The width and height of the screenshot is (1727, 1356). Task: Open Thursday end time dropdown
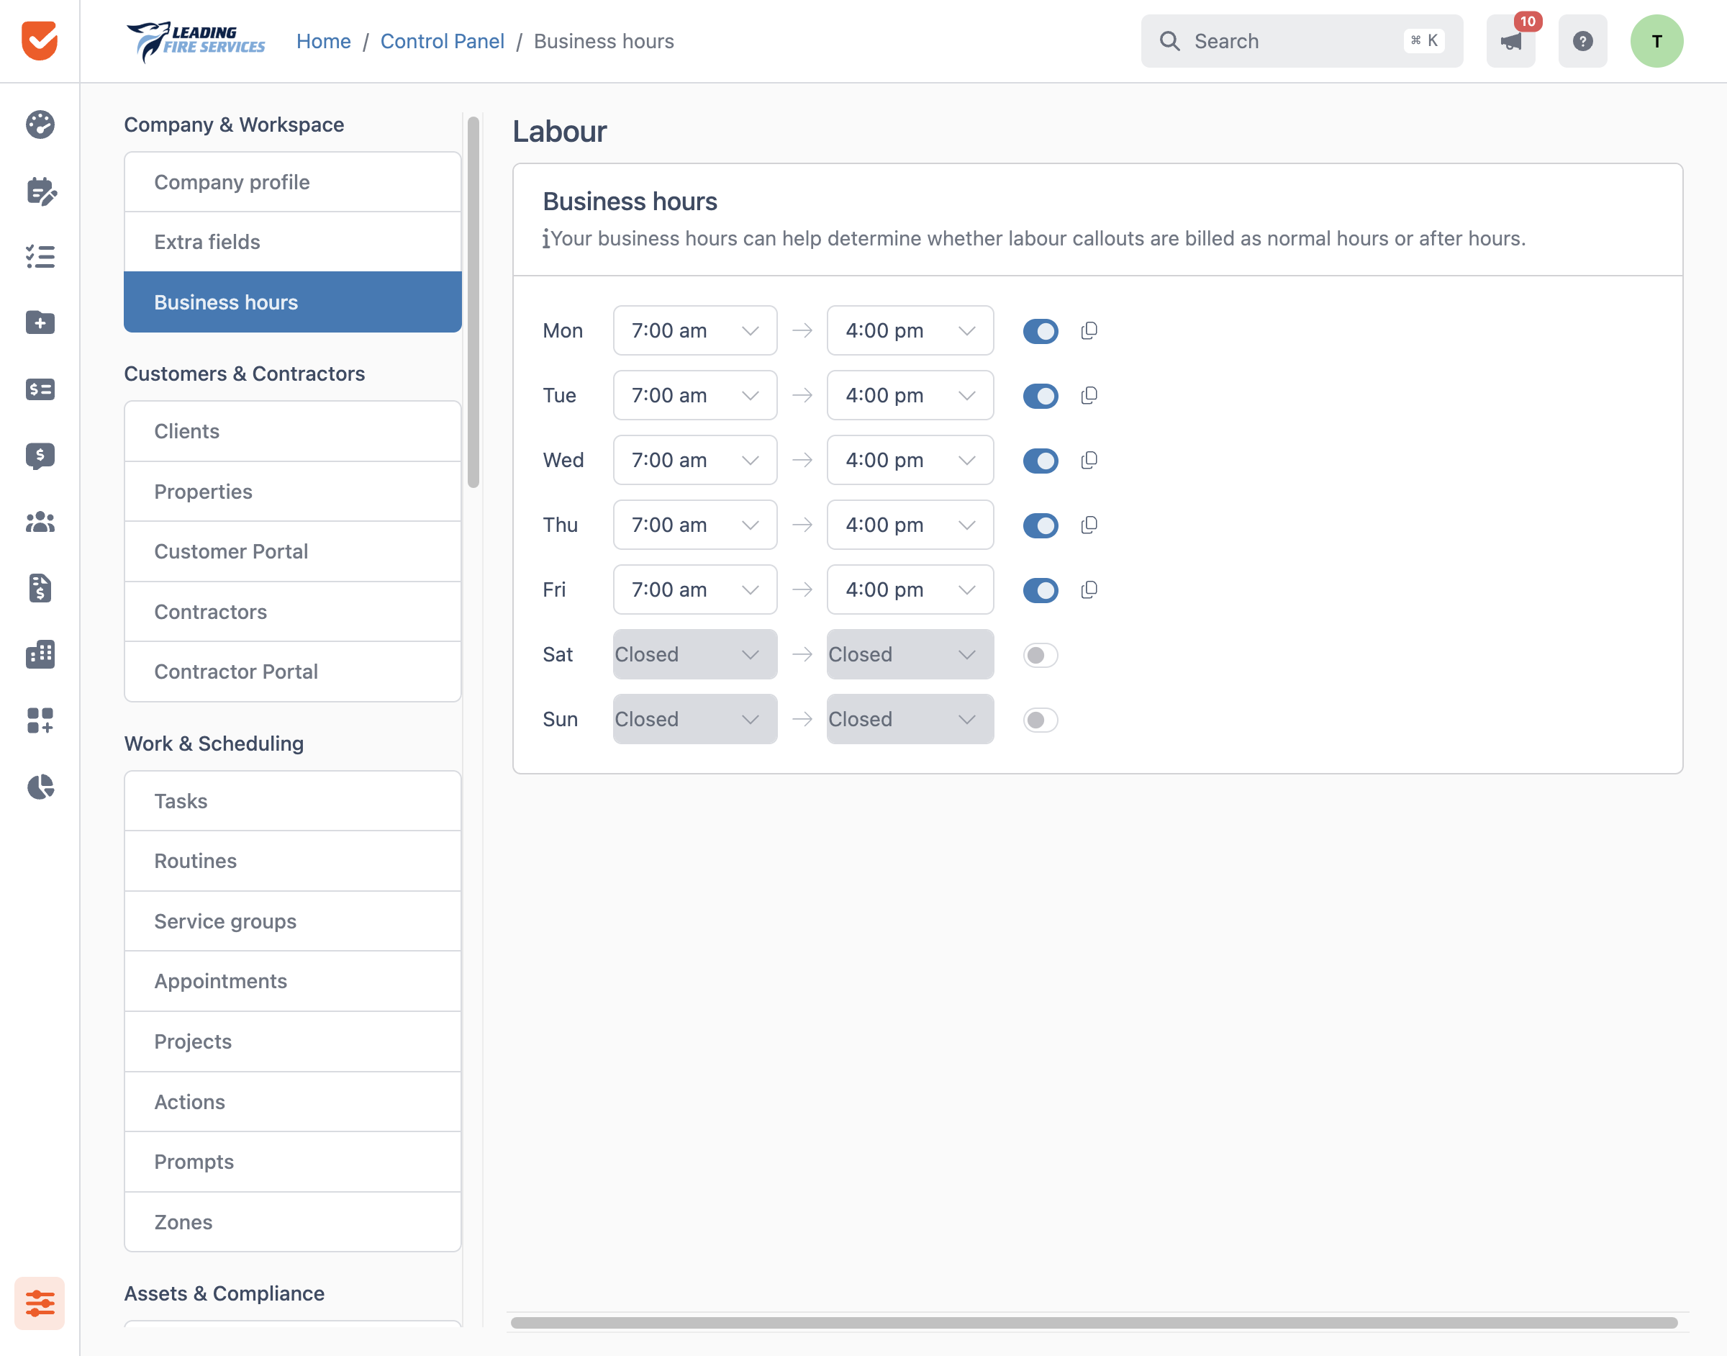[x=910, y=525]
